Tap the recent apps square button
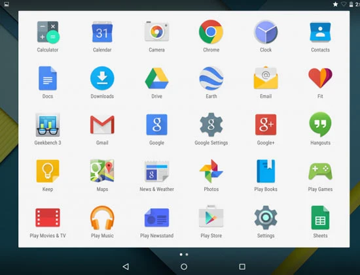This screenshot has height=275, width=360. pos(242,267)
